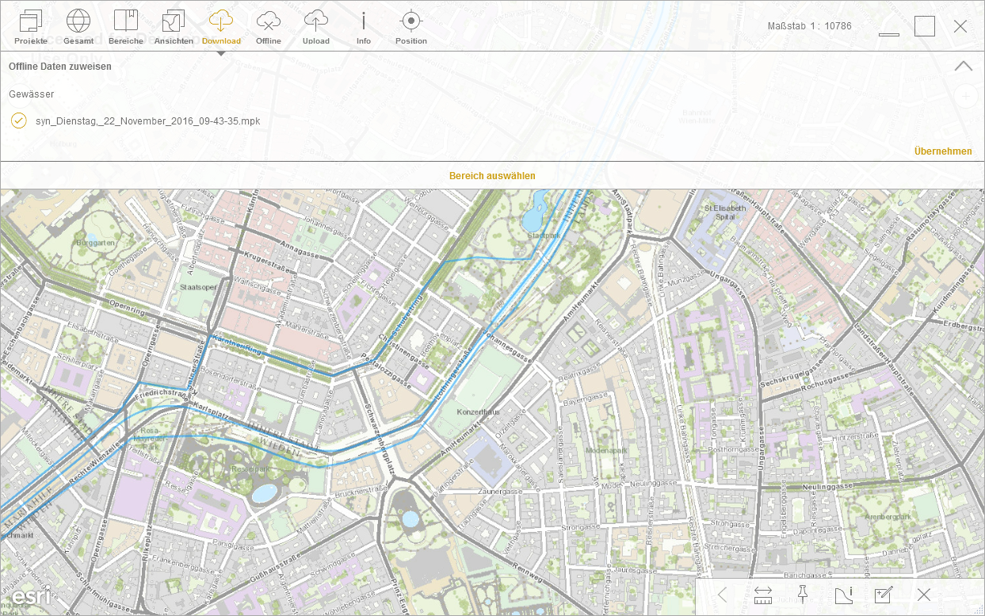Image resolution: width=985 pixels, height=616 pixels.
Task: Switch to Offline mode
Action: pyautogui.click(x=269, y=27)
